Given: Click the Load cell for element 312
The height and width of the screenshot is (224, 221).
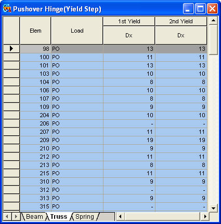Looking at the screenshot, I should 77,190.
